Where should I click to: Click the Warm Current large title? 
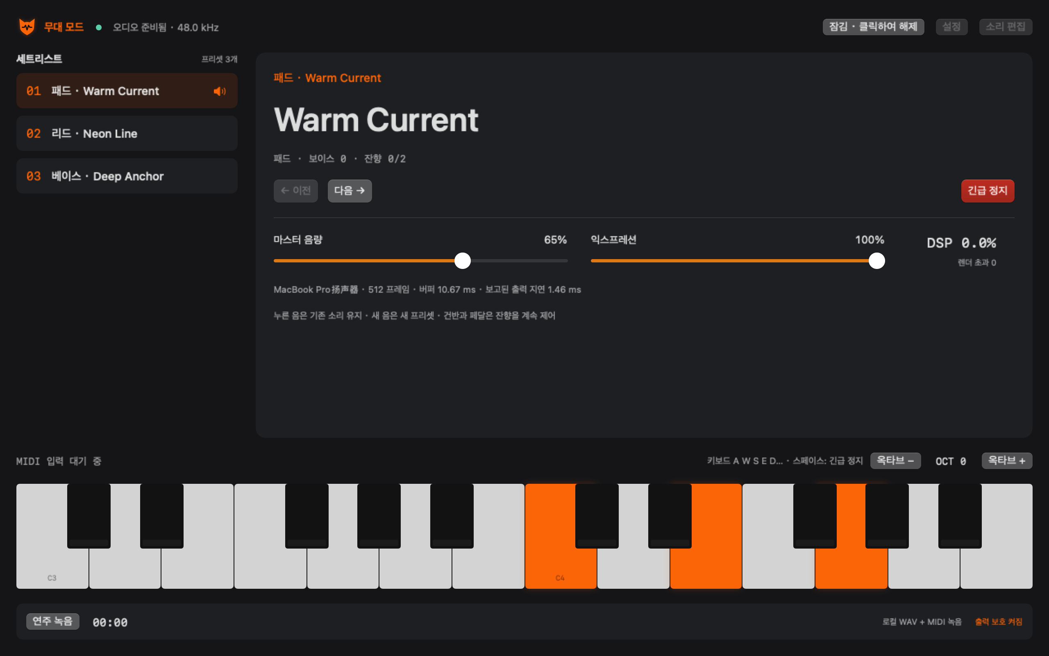[x=376, y=120]
